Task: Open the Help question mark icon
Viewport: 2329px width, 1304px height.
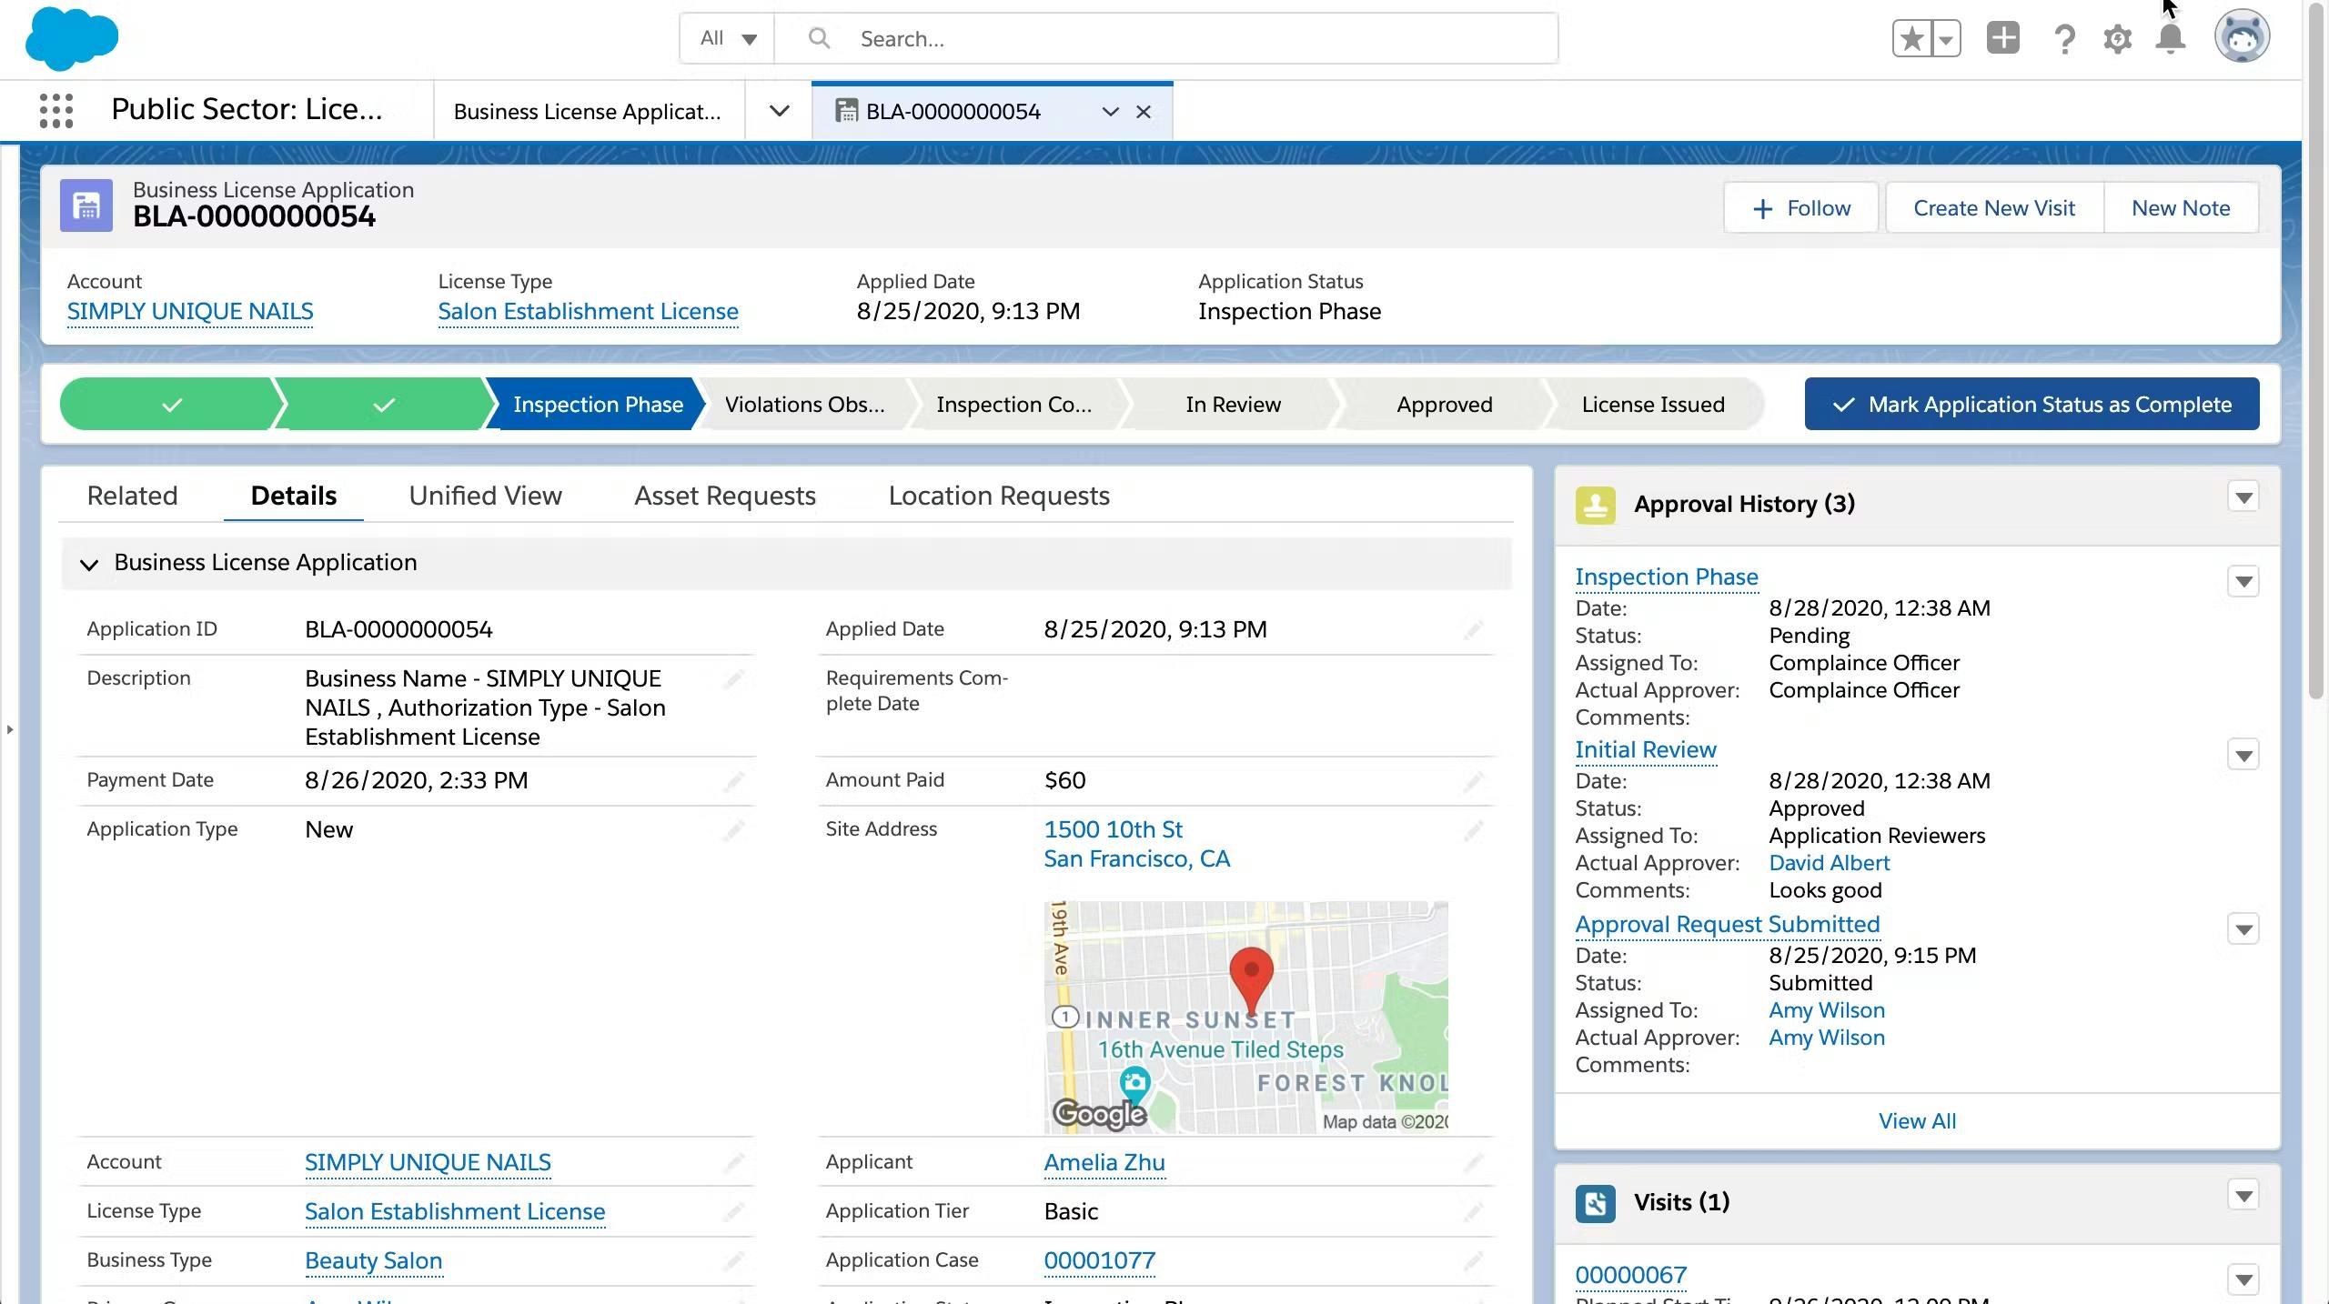Action: point(2064,39)
